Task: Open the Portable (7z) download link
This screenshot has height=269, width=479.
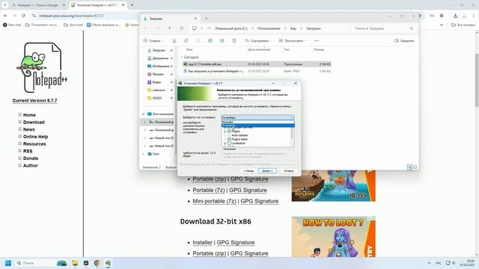Action: (x=209, y=190)
